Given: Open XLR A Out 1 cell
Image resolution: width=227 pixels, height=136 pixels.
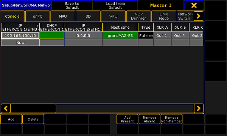Looking at the screenshot, I should [162, 36].
